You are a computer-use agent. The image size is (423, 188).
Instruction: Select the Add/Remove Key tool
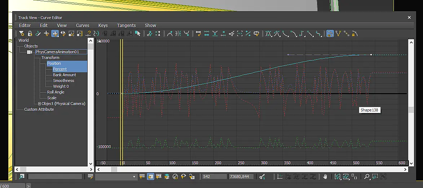tap(47, 34)
